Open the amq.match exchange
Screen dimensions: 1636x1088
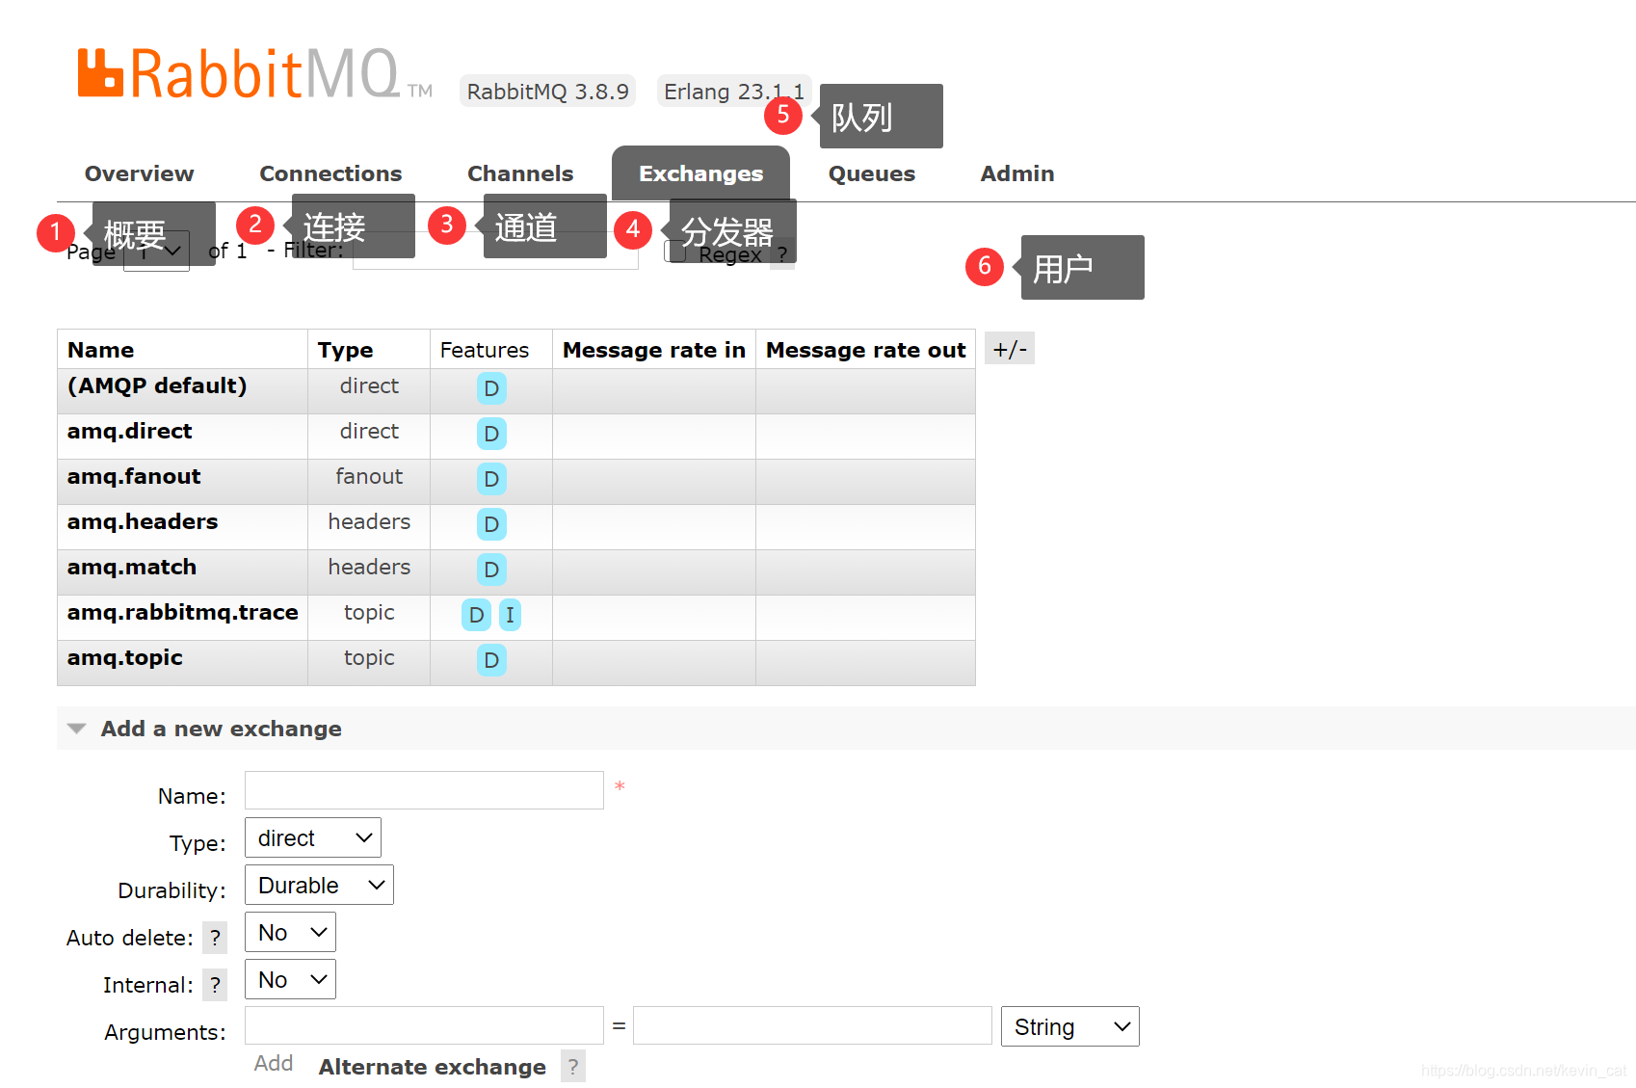(x=132, y=567)
